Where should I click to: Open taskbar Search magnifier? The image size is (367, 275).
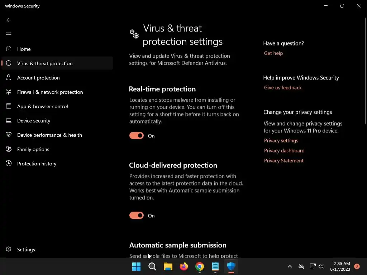(x=152, y=266)
